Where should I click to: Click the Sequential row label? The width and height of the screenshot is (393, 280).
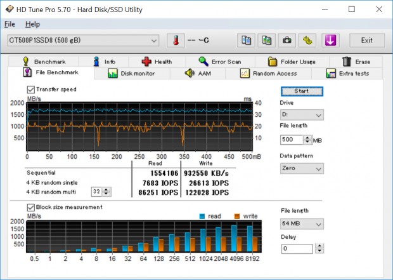[x=41, y=173]
